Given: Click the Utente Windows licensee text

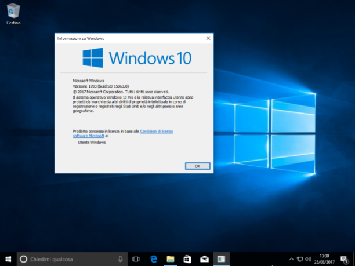Looking at the screenshot, I should coord(92,143).
